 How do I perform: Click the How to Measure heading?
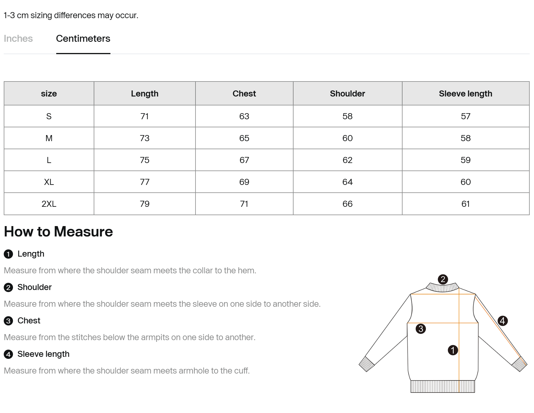click(x=59, y=232)
